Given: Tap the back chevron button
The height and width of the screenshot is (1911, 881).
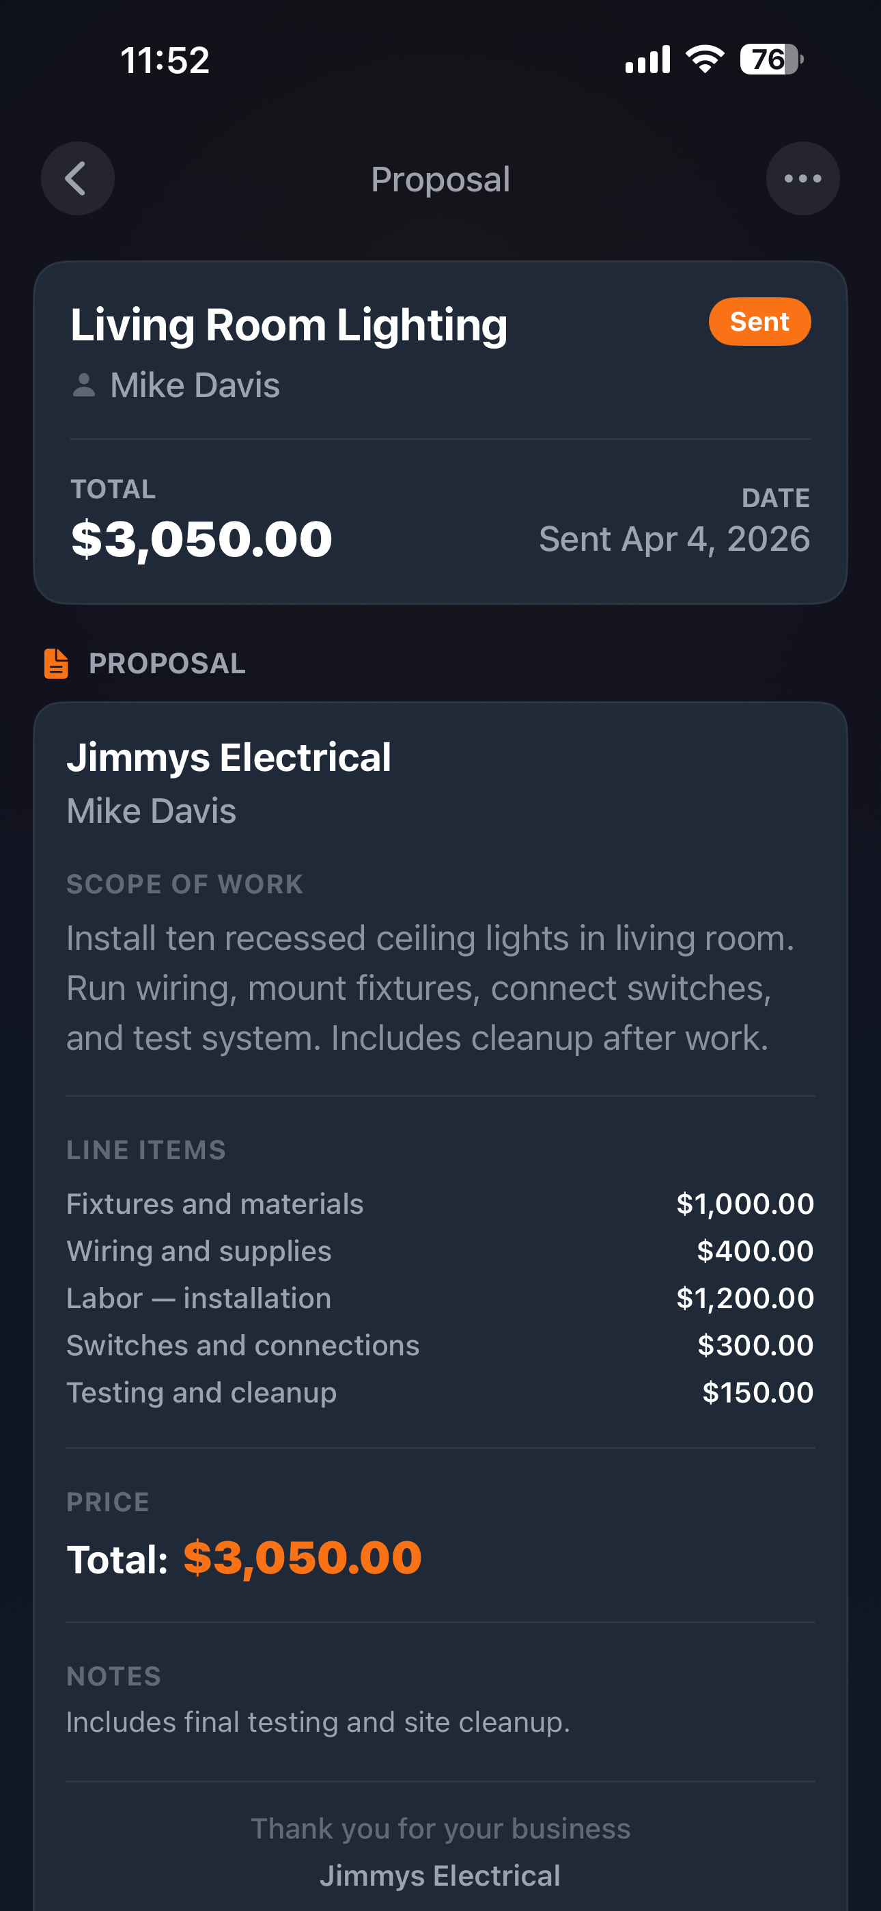Looking at the screenshot, I should (x=77, y=179).
